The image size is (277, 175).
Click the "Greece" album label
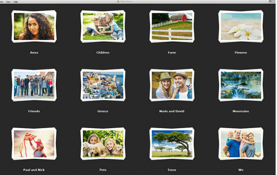(103, 111)
